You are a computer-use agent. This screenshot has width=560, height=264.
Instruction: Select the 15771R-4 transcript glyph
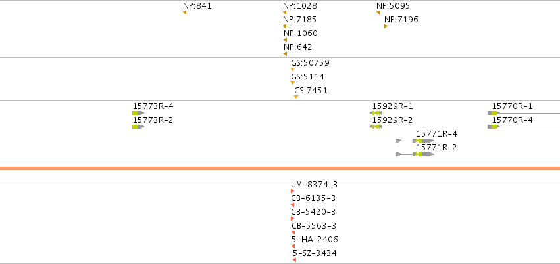tap(415, 141)
